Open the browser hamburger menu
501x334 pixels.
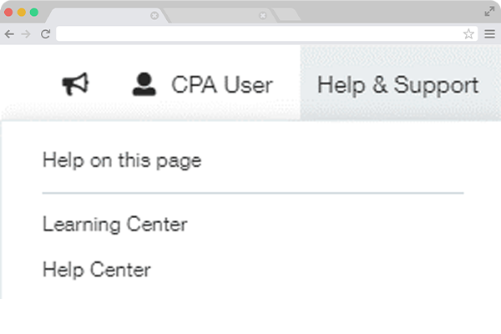click(489, 34)
